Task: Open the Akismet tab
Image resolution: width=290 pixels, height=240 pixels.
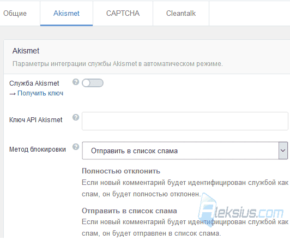Action: 67,13
